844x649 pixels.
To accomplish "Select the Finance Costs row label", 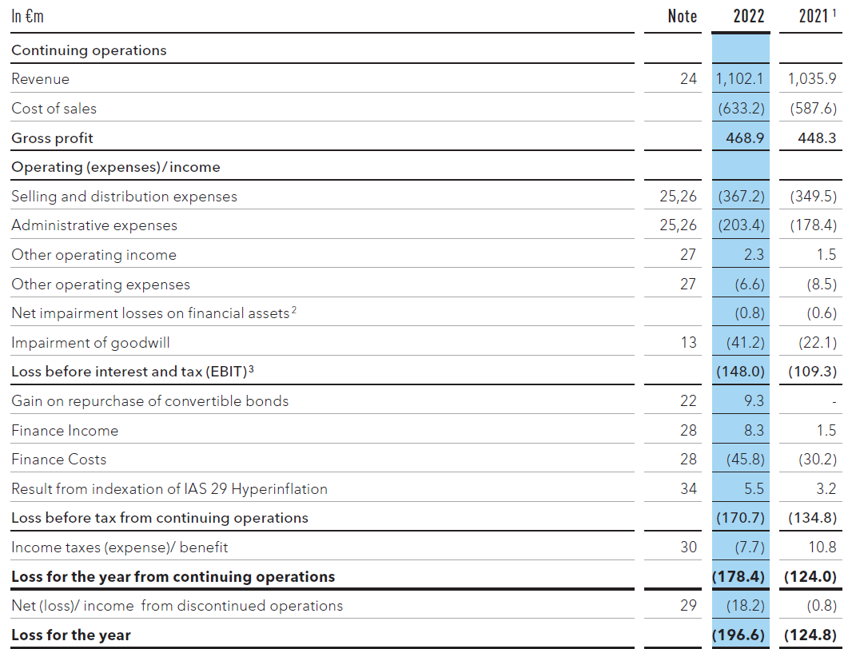I will pos(58,460).
